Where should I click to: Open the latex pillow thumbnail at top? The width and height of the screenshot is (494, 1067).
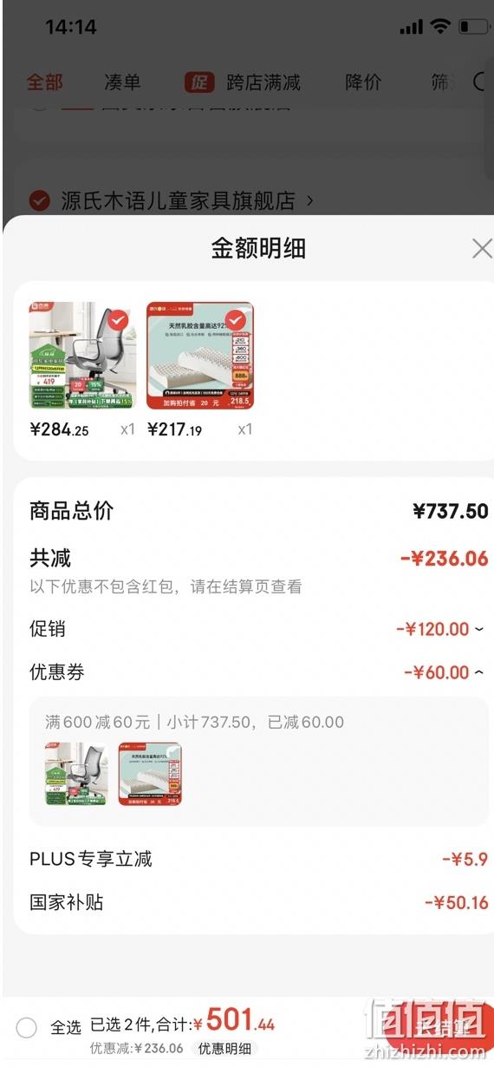200,356
